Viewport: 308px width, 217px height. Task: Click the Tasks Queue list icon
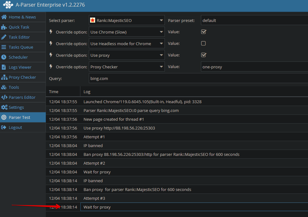tap(4, 47)
